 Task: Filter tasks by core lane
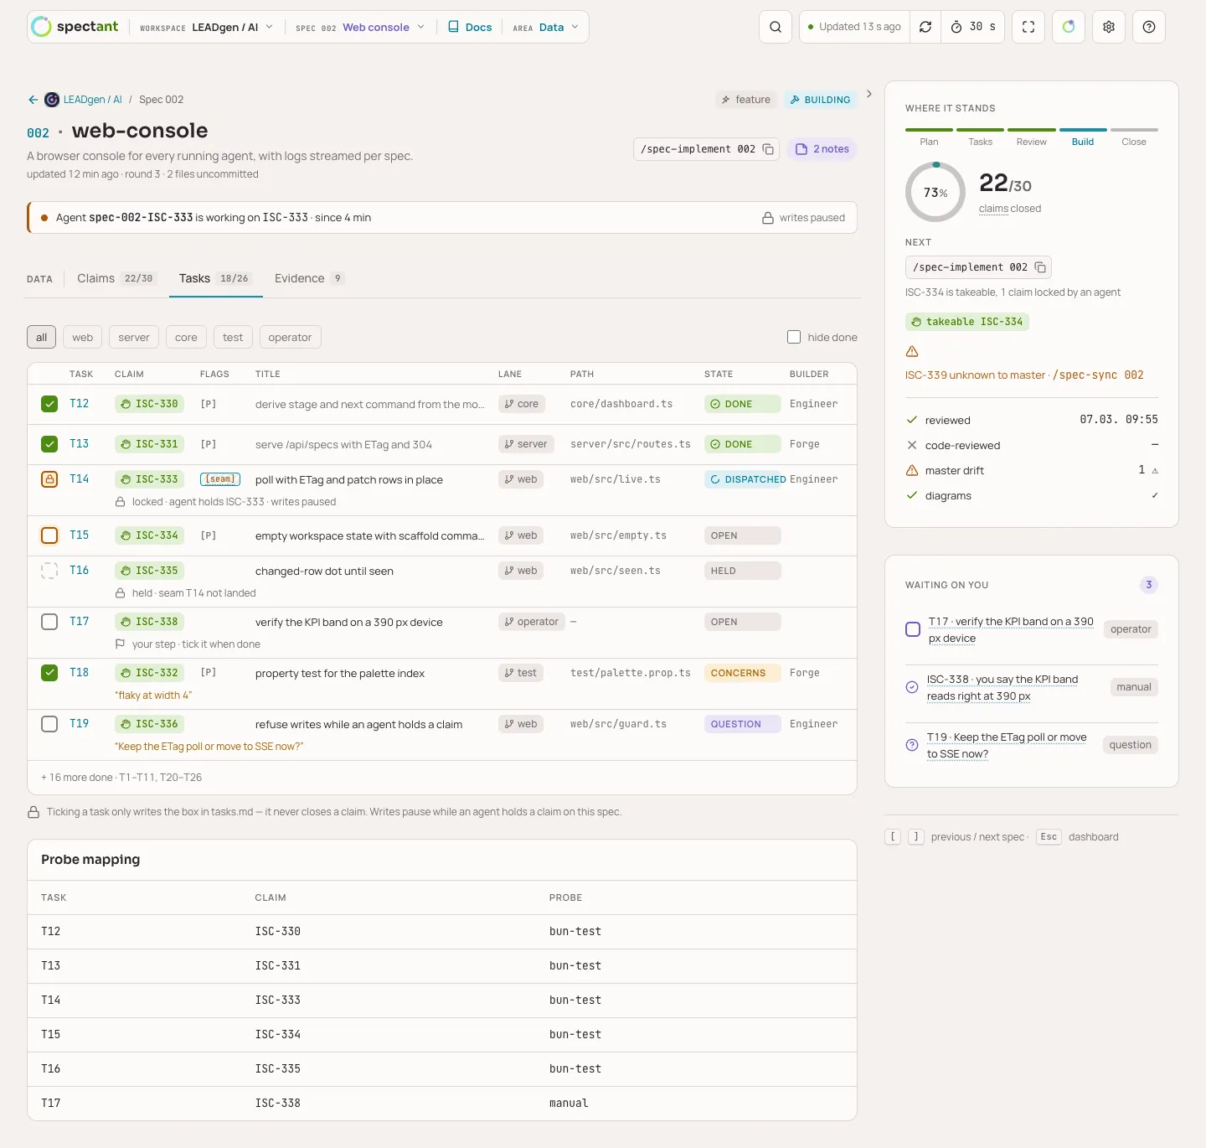coord(186,337)
